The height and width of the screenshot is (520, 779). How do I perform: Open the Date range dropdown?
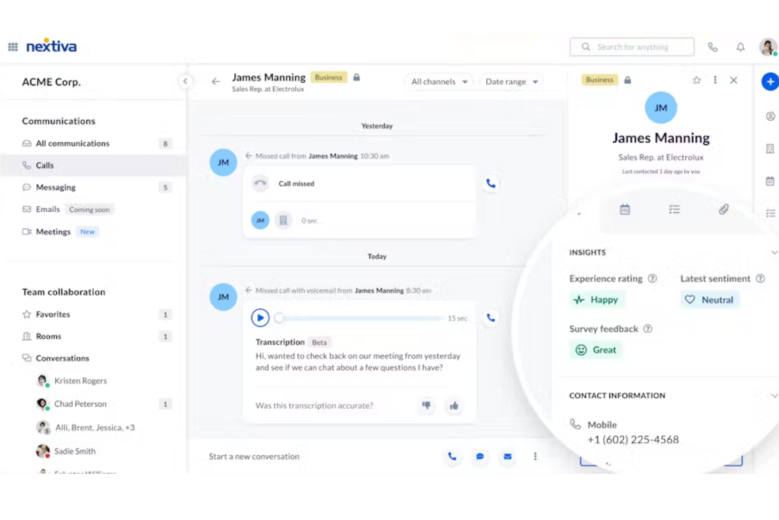511,81
